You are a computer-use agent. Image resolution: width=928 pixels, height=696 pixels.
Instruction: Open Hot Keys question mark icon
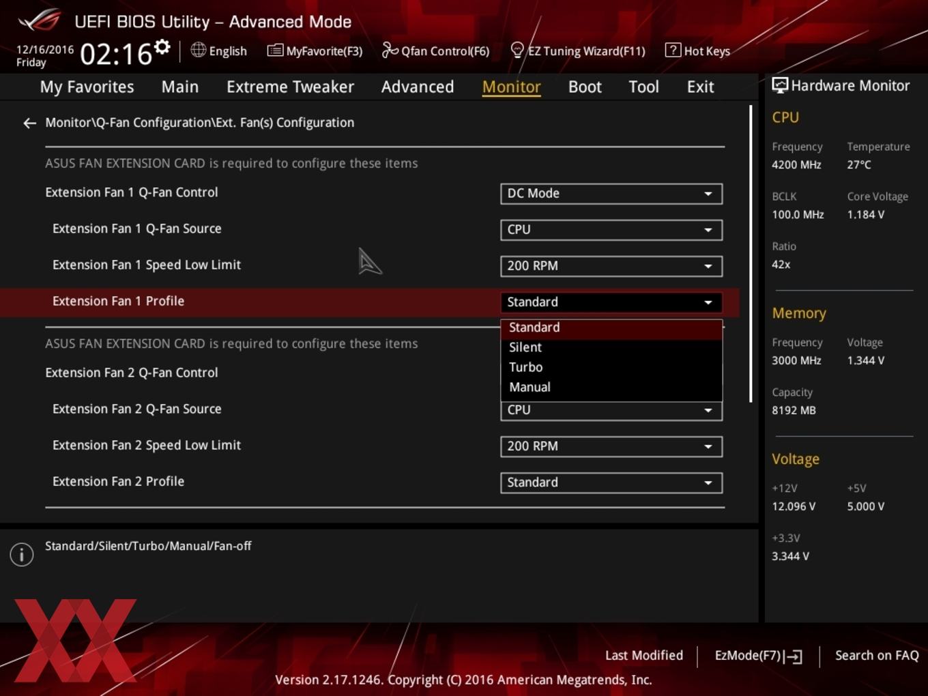(673, 50)
